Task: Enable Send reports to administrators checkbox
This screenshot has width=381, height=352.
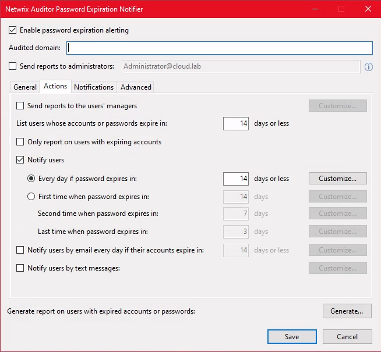Action: [x=13, y=67]
